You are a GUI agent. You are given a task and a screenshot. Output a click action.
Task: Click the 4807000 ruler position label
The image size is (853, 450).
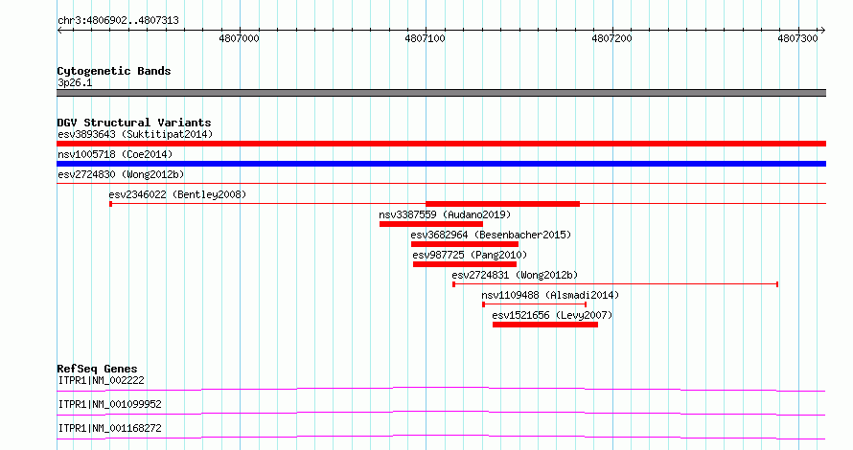tap(239, 38)
